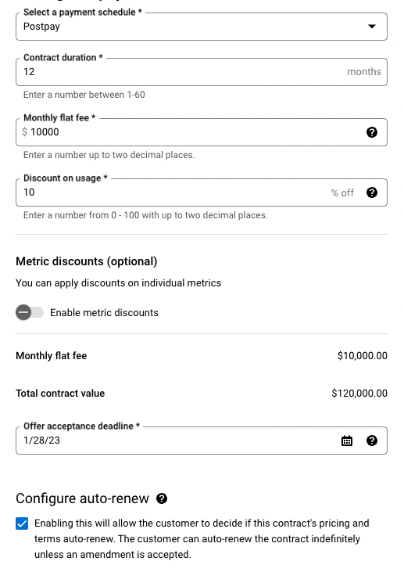The width and height of the screenshot is (404, 572).
Task: Open help for Offer acceptance deadline
Action: click(372, 441)
